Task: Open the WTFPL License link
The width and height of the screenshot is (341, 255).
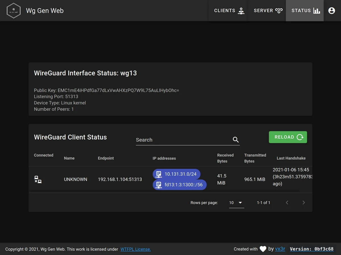Action: click(x=136, y=249)
